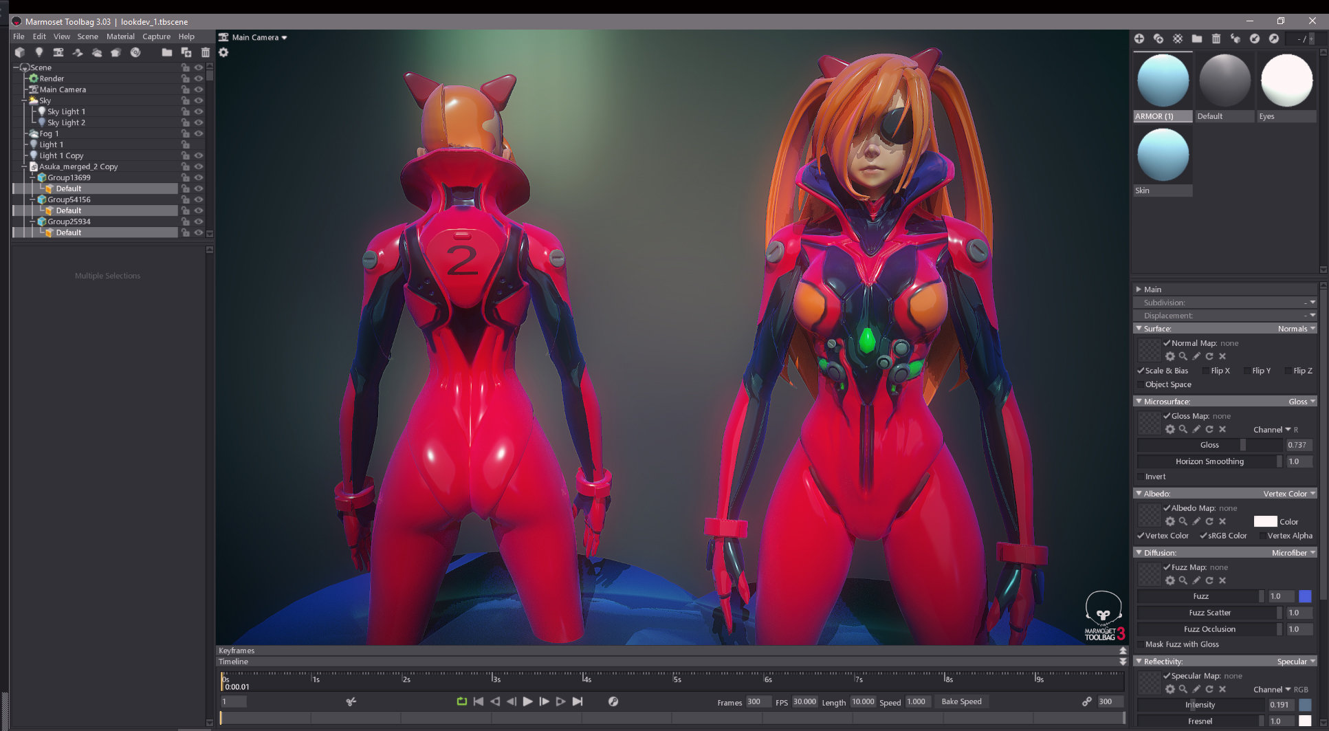This screenshot has width=1329, height=731.
Task: Create a new material (plus circle)
Action: (x=1139, y=39)
